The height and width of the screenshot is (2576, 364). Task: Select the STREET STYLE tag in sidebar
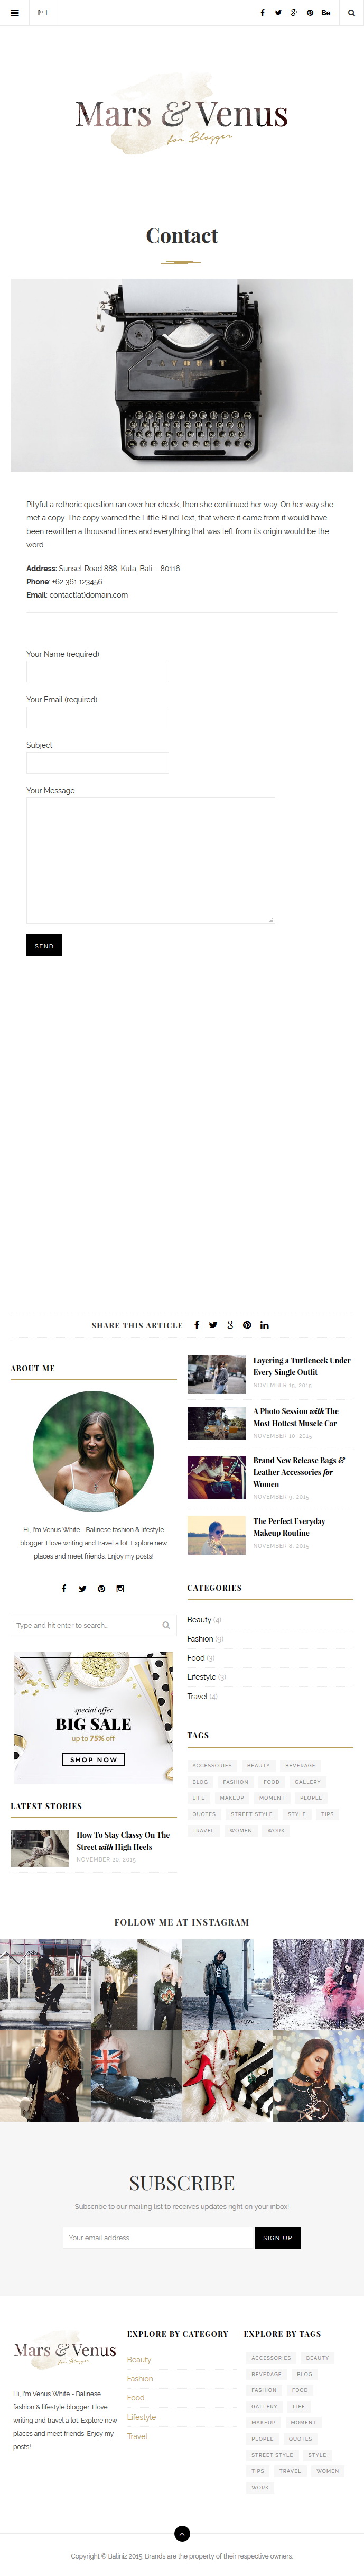pos(252,1813)
